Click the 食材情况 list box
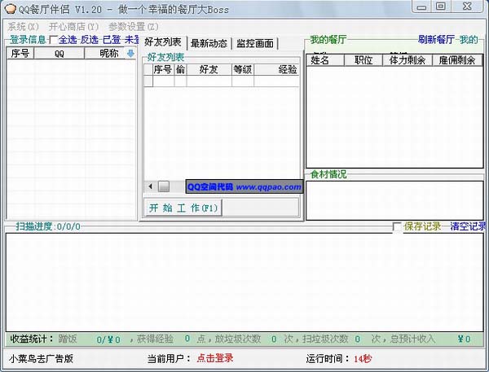Viewport: 489px width, 372px height. click(x=394, y=200)
